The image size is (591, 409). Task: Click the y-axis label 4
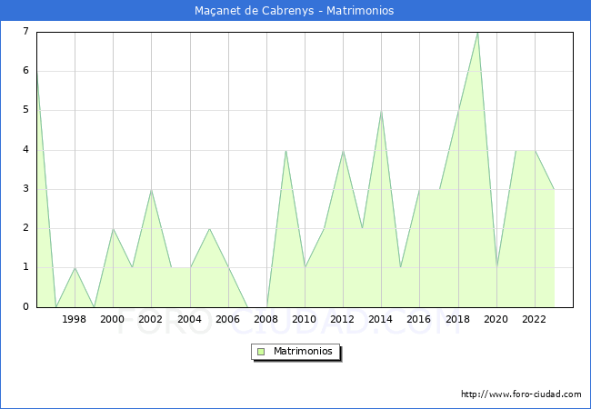[x=25, y=150]
